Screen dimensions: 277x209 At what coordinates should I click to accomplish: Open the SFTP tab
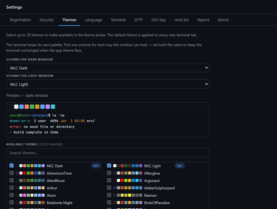click(138, 20)
